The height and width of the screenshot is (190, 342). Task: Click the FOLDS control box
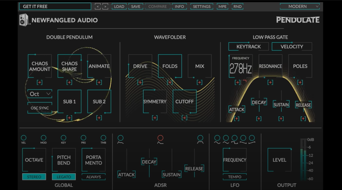[x=170, y=66]
